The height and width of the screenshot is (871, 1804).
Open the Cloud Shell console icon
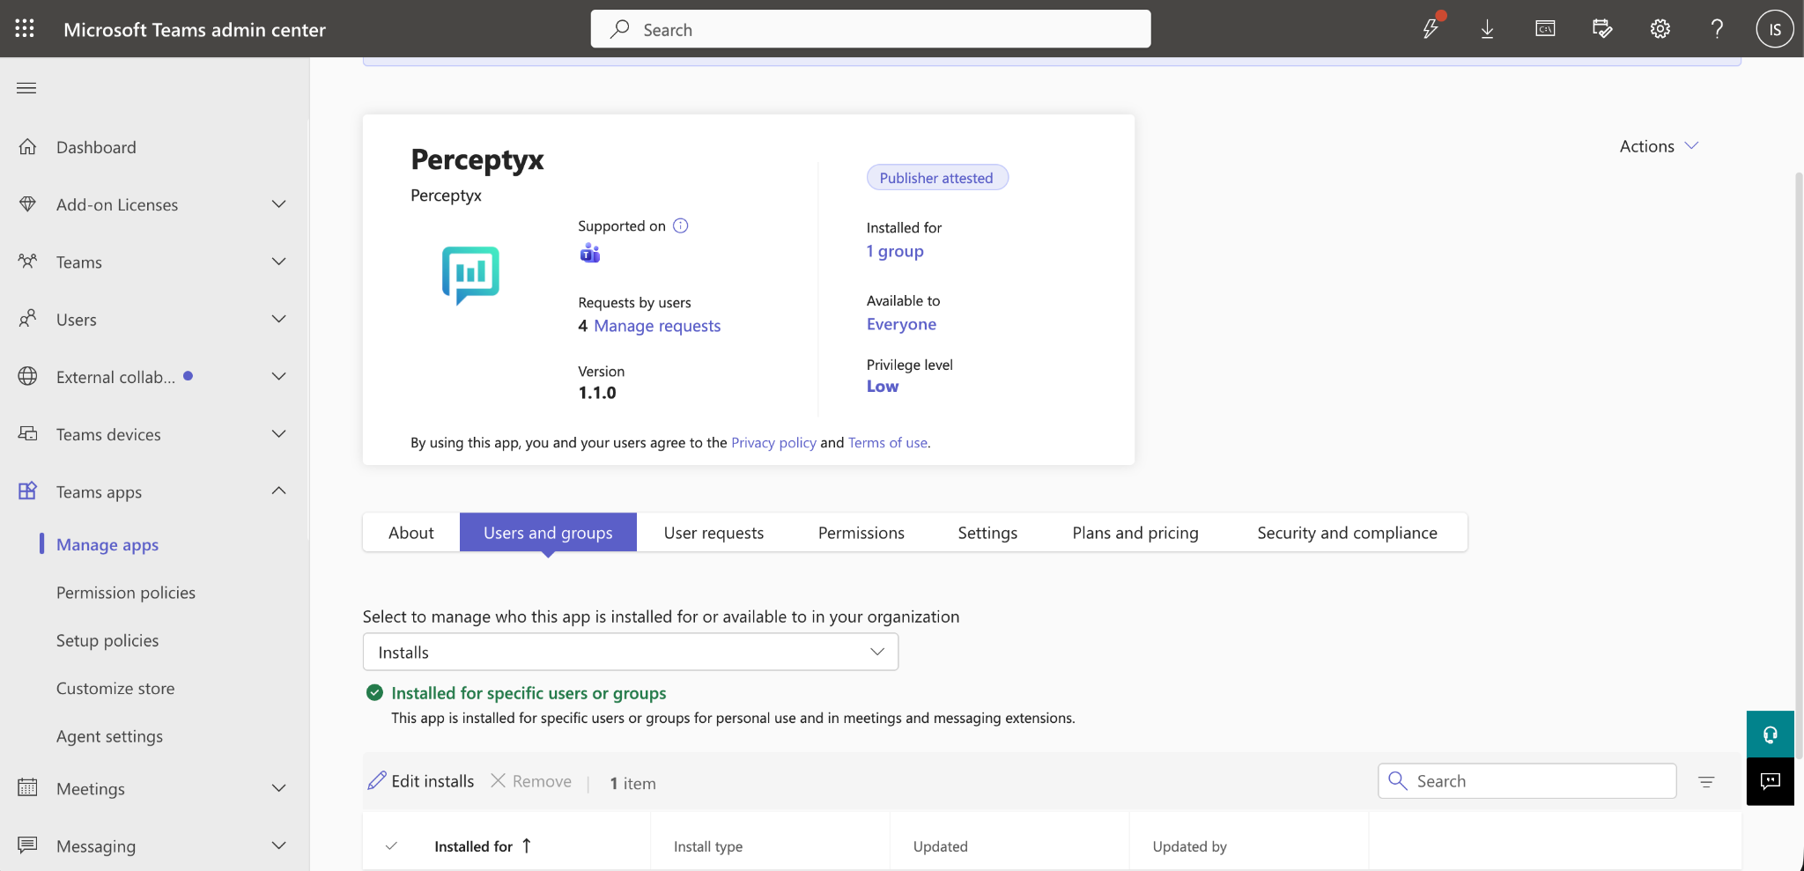1545,29
